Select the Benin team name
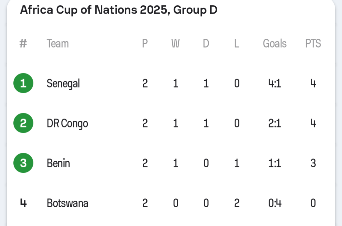342x226 pixels. (58, 164)
